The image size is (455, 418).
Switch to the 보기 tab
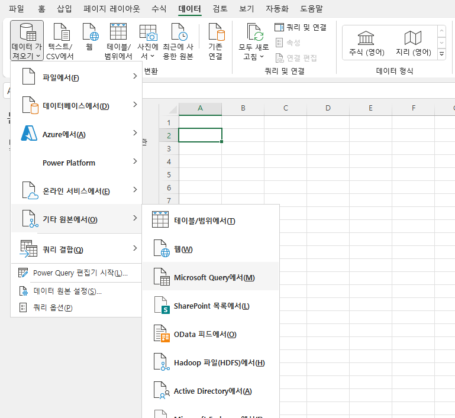pos(246,9)
